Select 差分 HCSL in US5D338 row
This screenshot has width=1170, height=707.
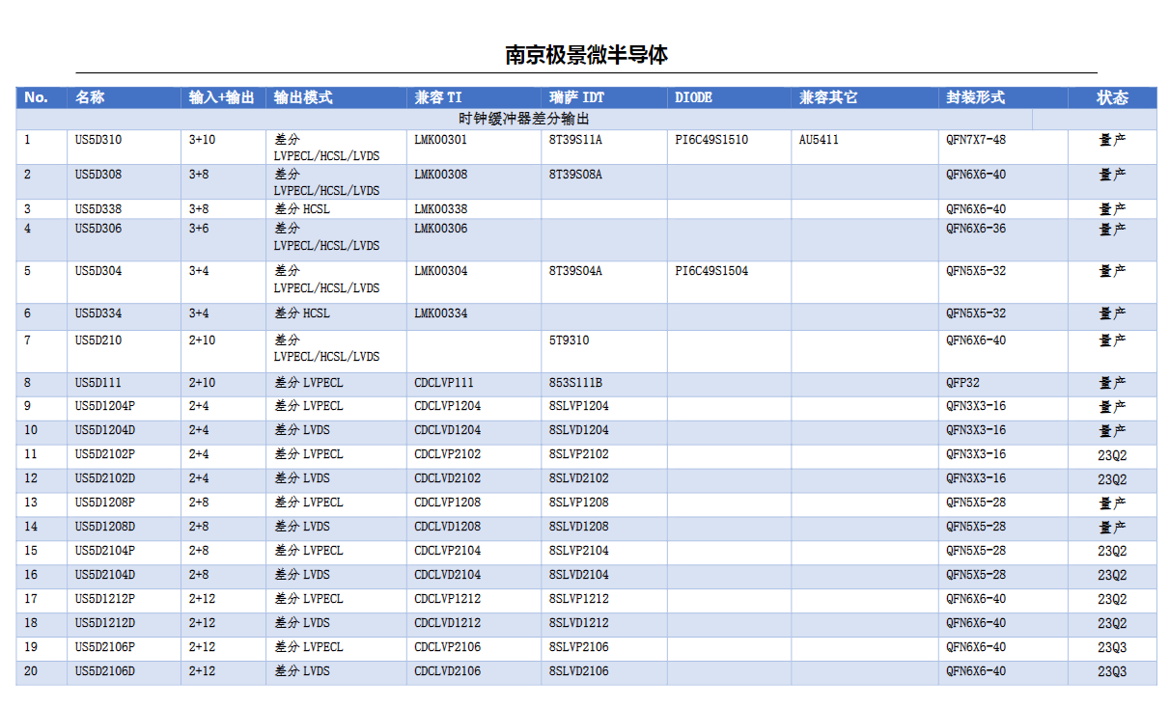302,209
